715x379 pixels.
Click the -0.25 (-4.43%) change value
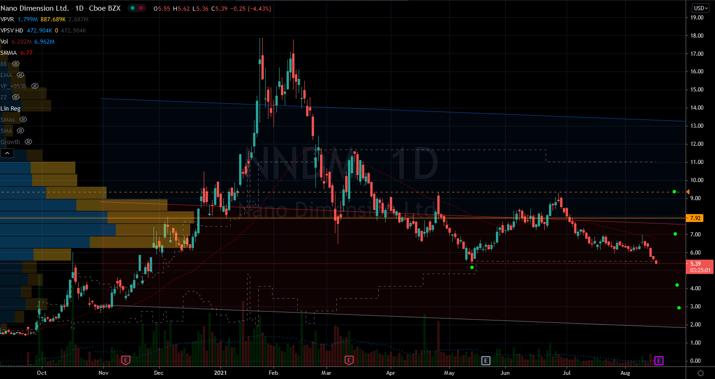[x=252, y=8]
